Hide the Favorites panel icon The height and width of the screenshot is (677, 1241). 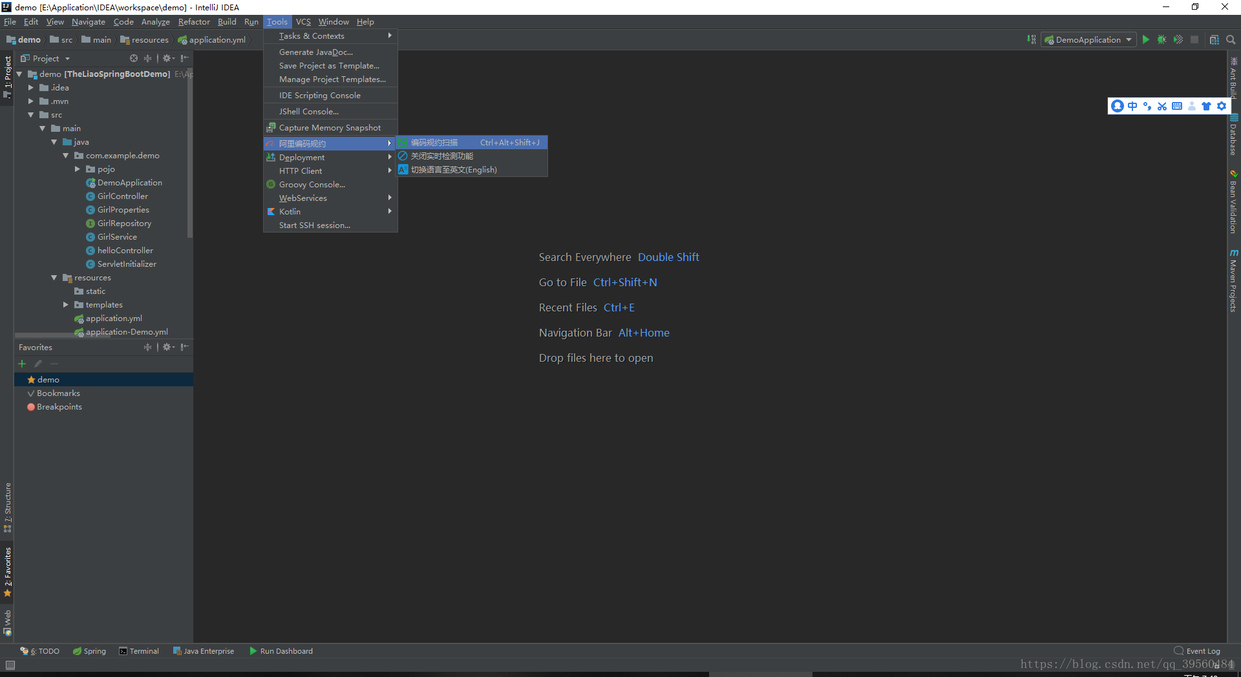click(x=185, y=347)
